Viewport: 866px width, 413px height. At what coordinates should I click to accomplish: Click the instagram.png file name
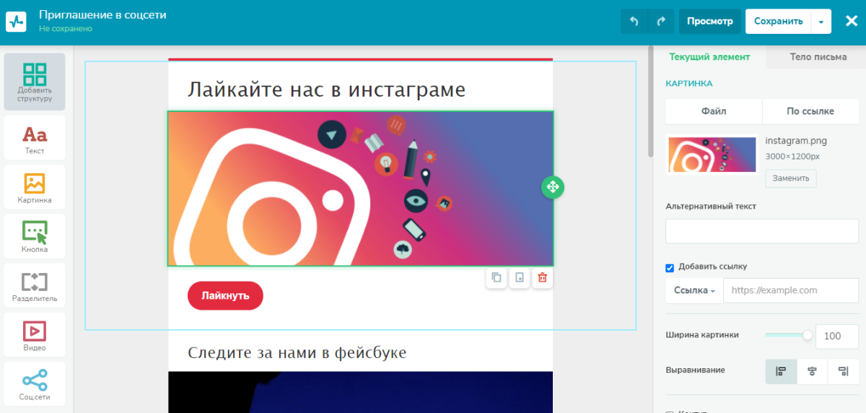click(796, 141)
